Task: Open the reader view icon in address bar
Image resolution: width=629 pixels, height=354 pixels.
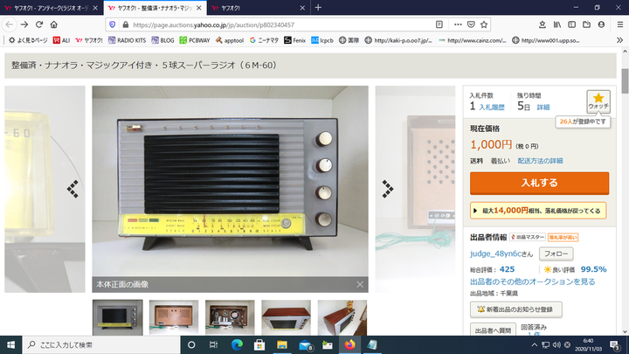Action: (439, 24)
